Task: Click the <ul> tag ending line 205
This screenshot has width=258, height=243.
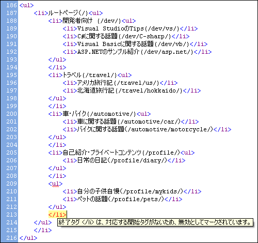Action: pos(188,153)
